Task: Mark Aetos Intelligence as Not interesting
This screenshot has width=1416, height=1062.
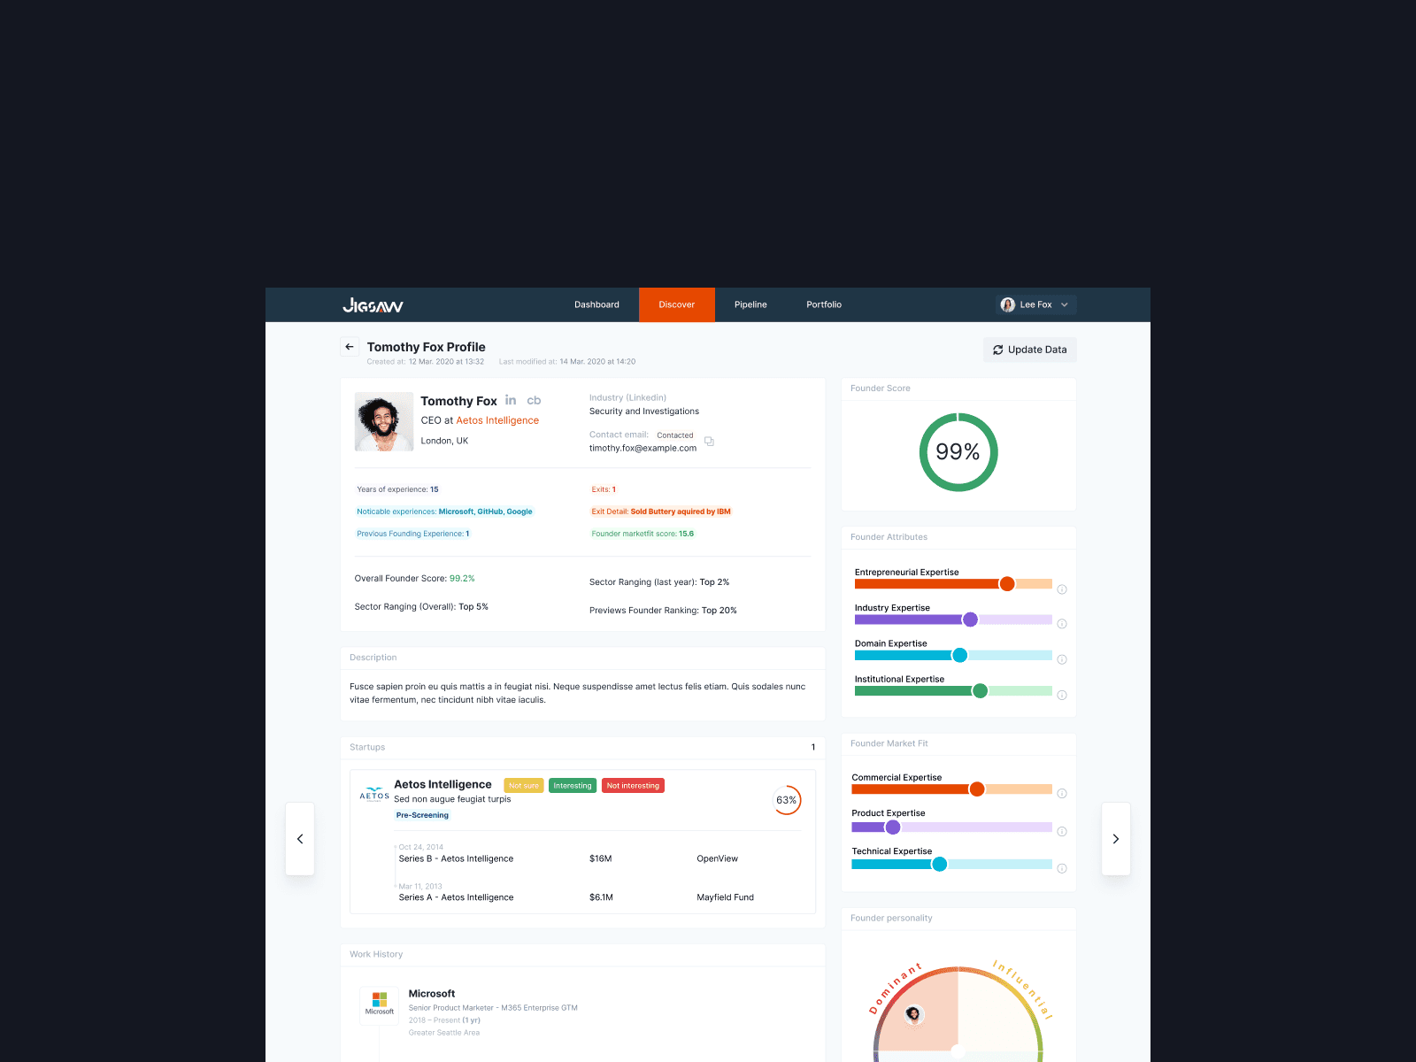Action: [633, 786]
